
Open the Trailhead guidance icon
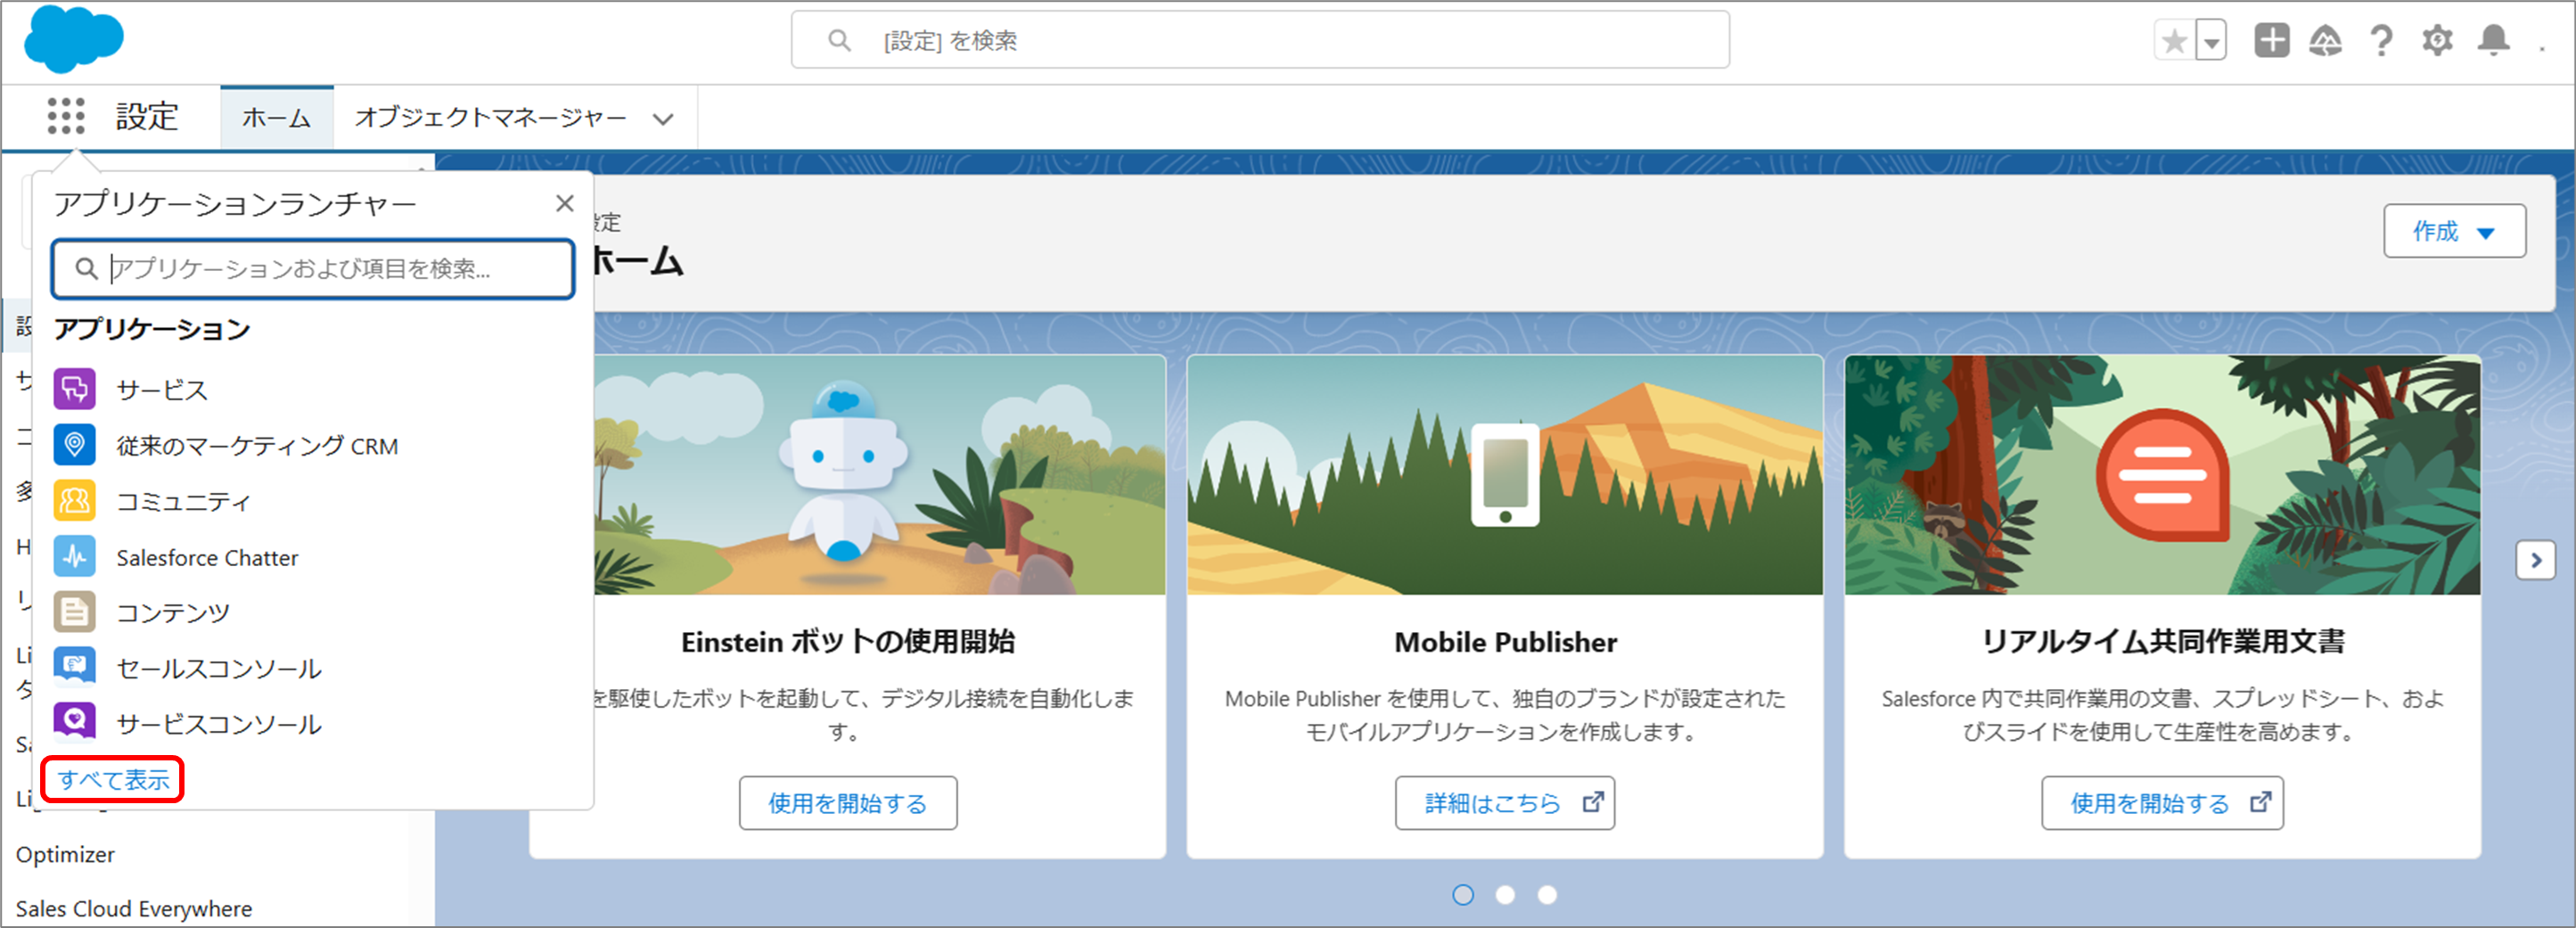click(x=2326, y=41)
